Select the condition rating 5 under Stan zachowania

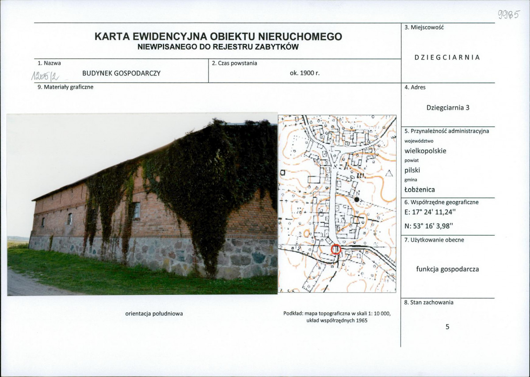447,326
